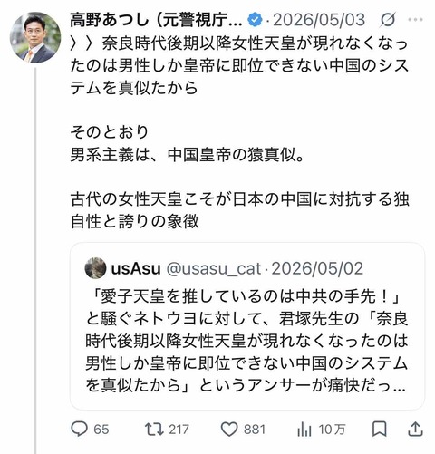Like the post with heart icon
The image size is (435, 454).
[229, 430]
